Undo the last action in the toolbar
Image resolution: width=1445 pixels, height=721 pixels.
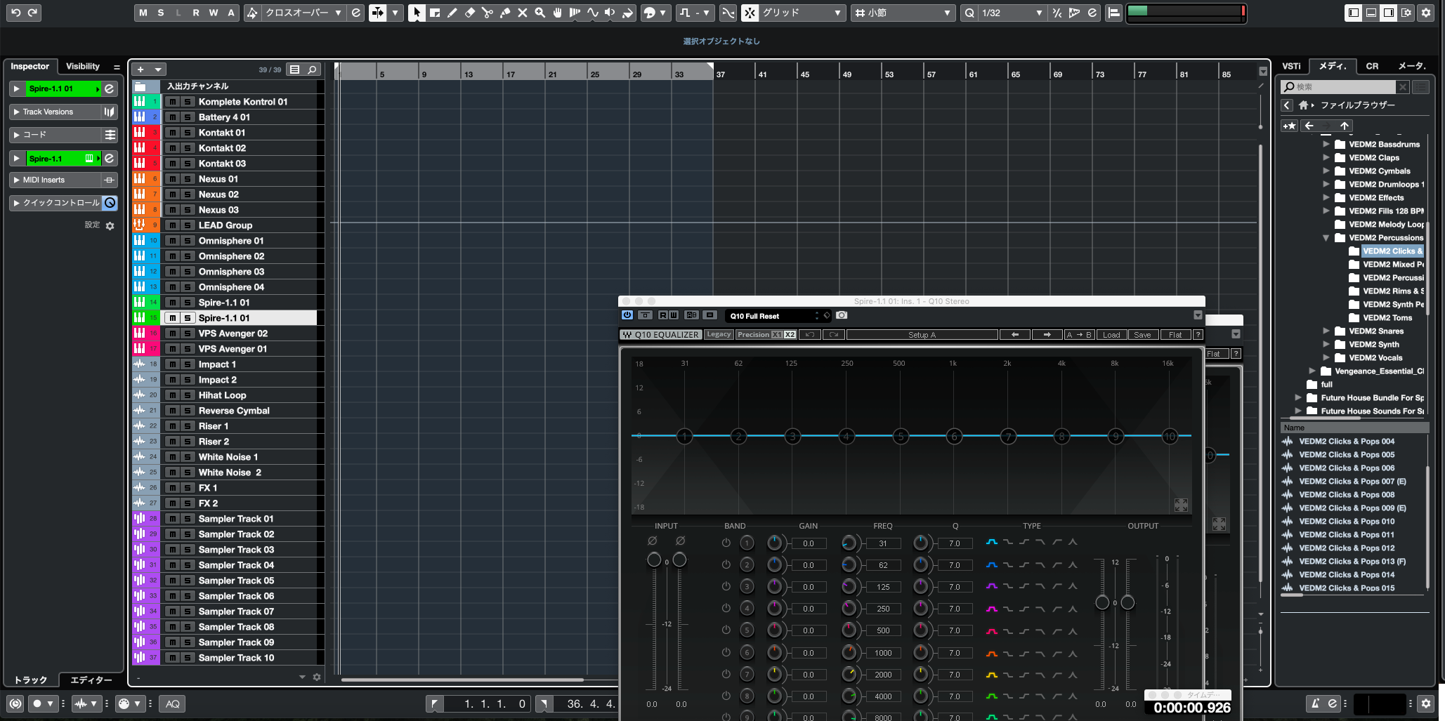pyautogui.click(x=15, y=13)
